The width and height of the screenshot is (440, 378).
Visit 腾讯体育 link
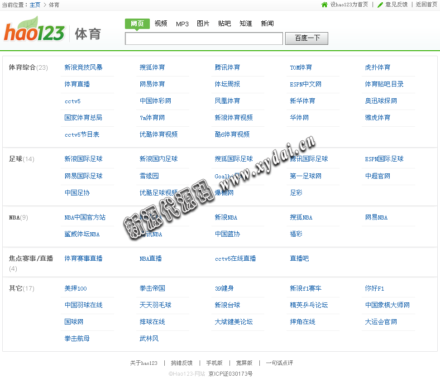tap(227, 67)
